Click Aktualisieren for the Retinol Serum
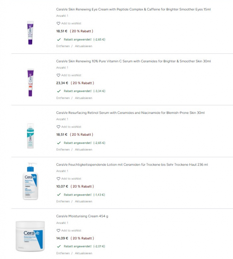 84,149
